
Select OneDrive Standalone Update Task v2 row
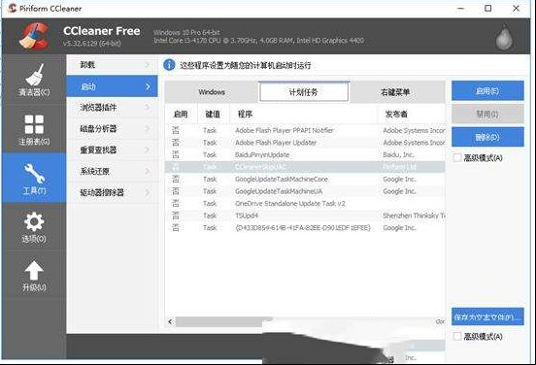[305, 203]
